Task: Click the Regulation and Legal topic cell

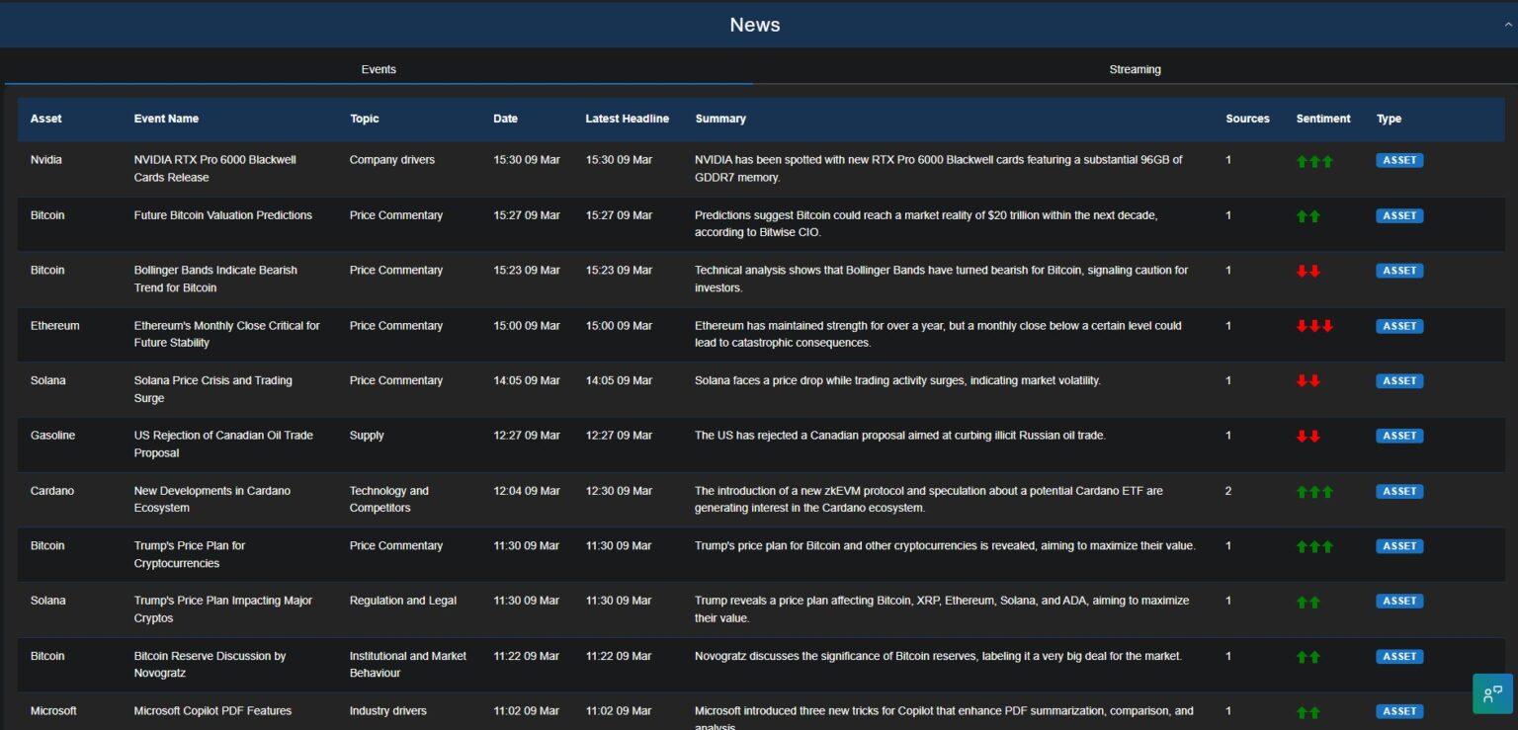Action: tap(403, 601)
